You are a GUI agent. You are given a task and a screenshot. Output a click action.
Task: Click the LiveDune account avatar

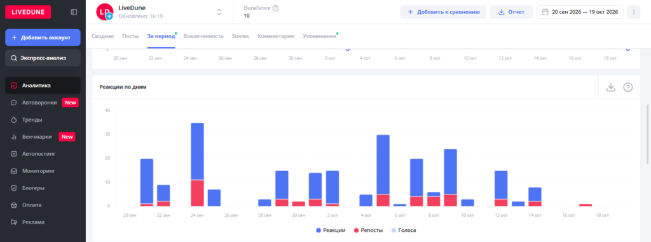pos(104,12)
